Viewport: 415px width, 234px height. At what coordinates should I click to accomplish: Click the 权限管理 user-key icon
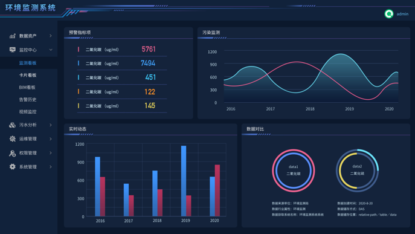[13, 153]
